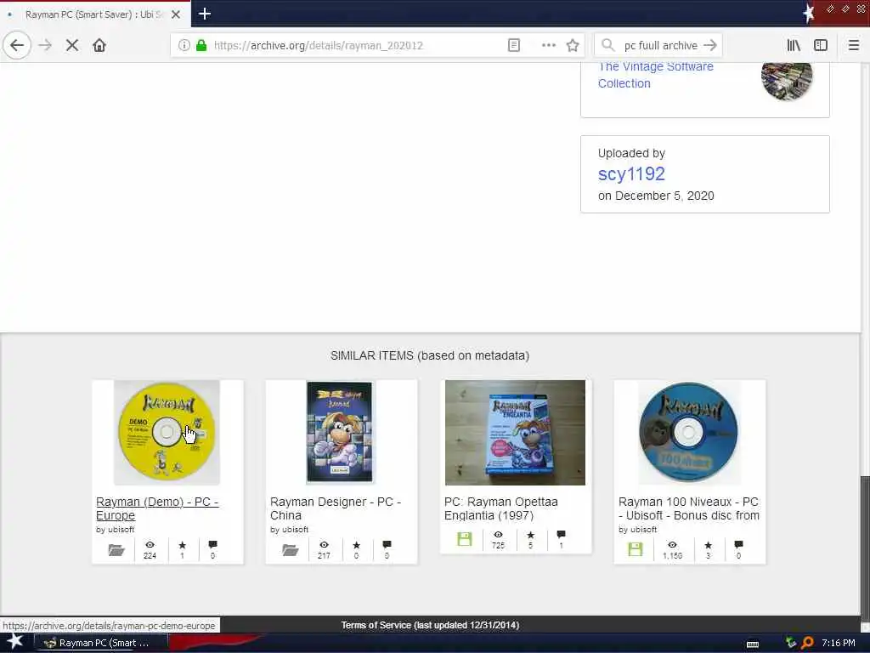Click reviews icon on Rayman Demo card
Image resolution: width=870 pixels, height=653 pixels.
(212, 545)
